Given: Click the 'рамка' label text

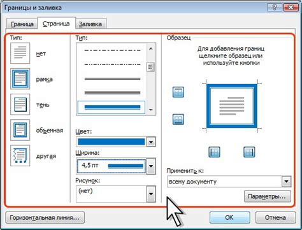Looking at the screenshot, I should click(44, 80).
